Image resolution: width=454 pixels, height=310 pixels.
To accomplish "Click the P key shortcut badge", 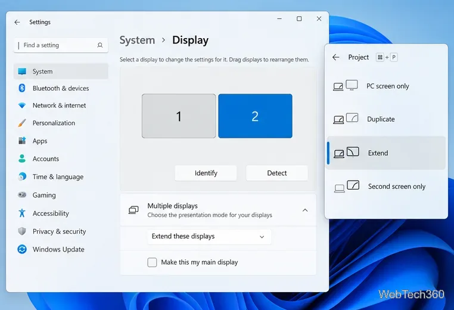I will coord(394,57).
